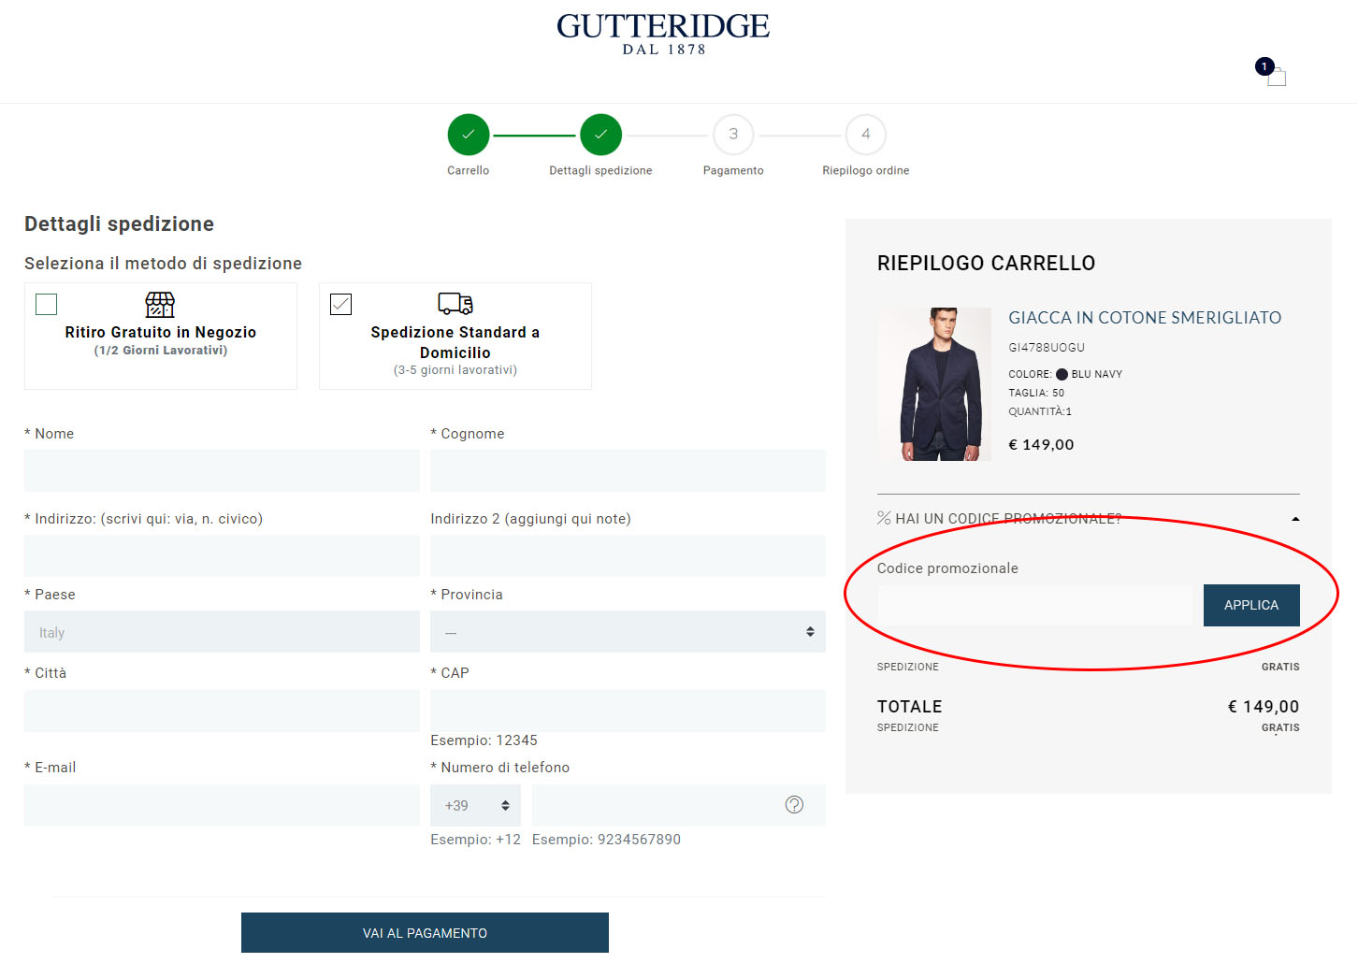Open the Provincia dropdown

click(627, 631)
